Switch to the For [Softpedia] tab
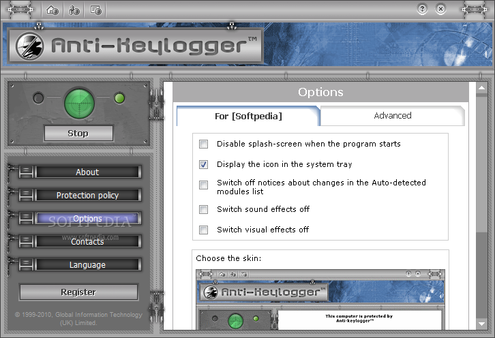The width and height of the screenshot is (495, 338). click(x=248, y=116)
